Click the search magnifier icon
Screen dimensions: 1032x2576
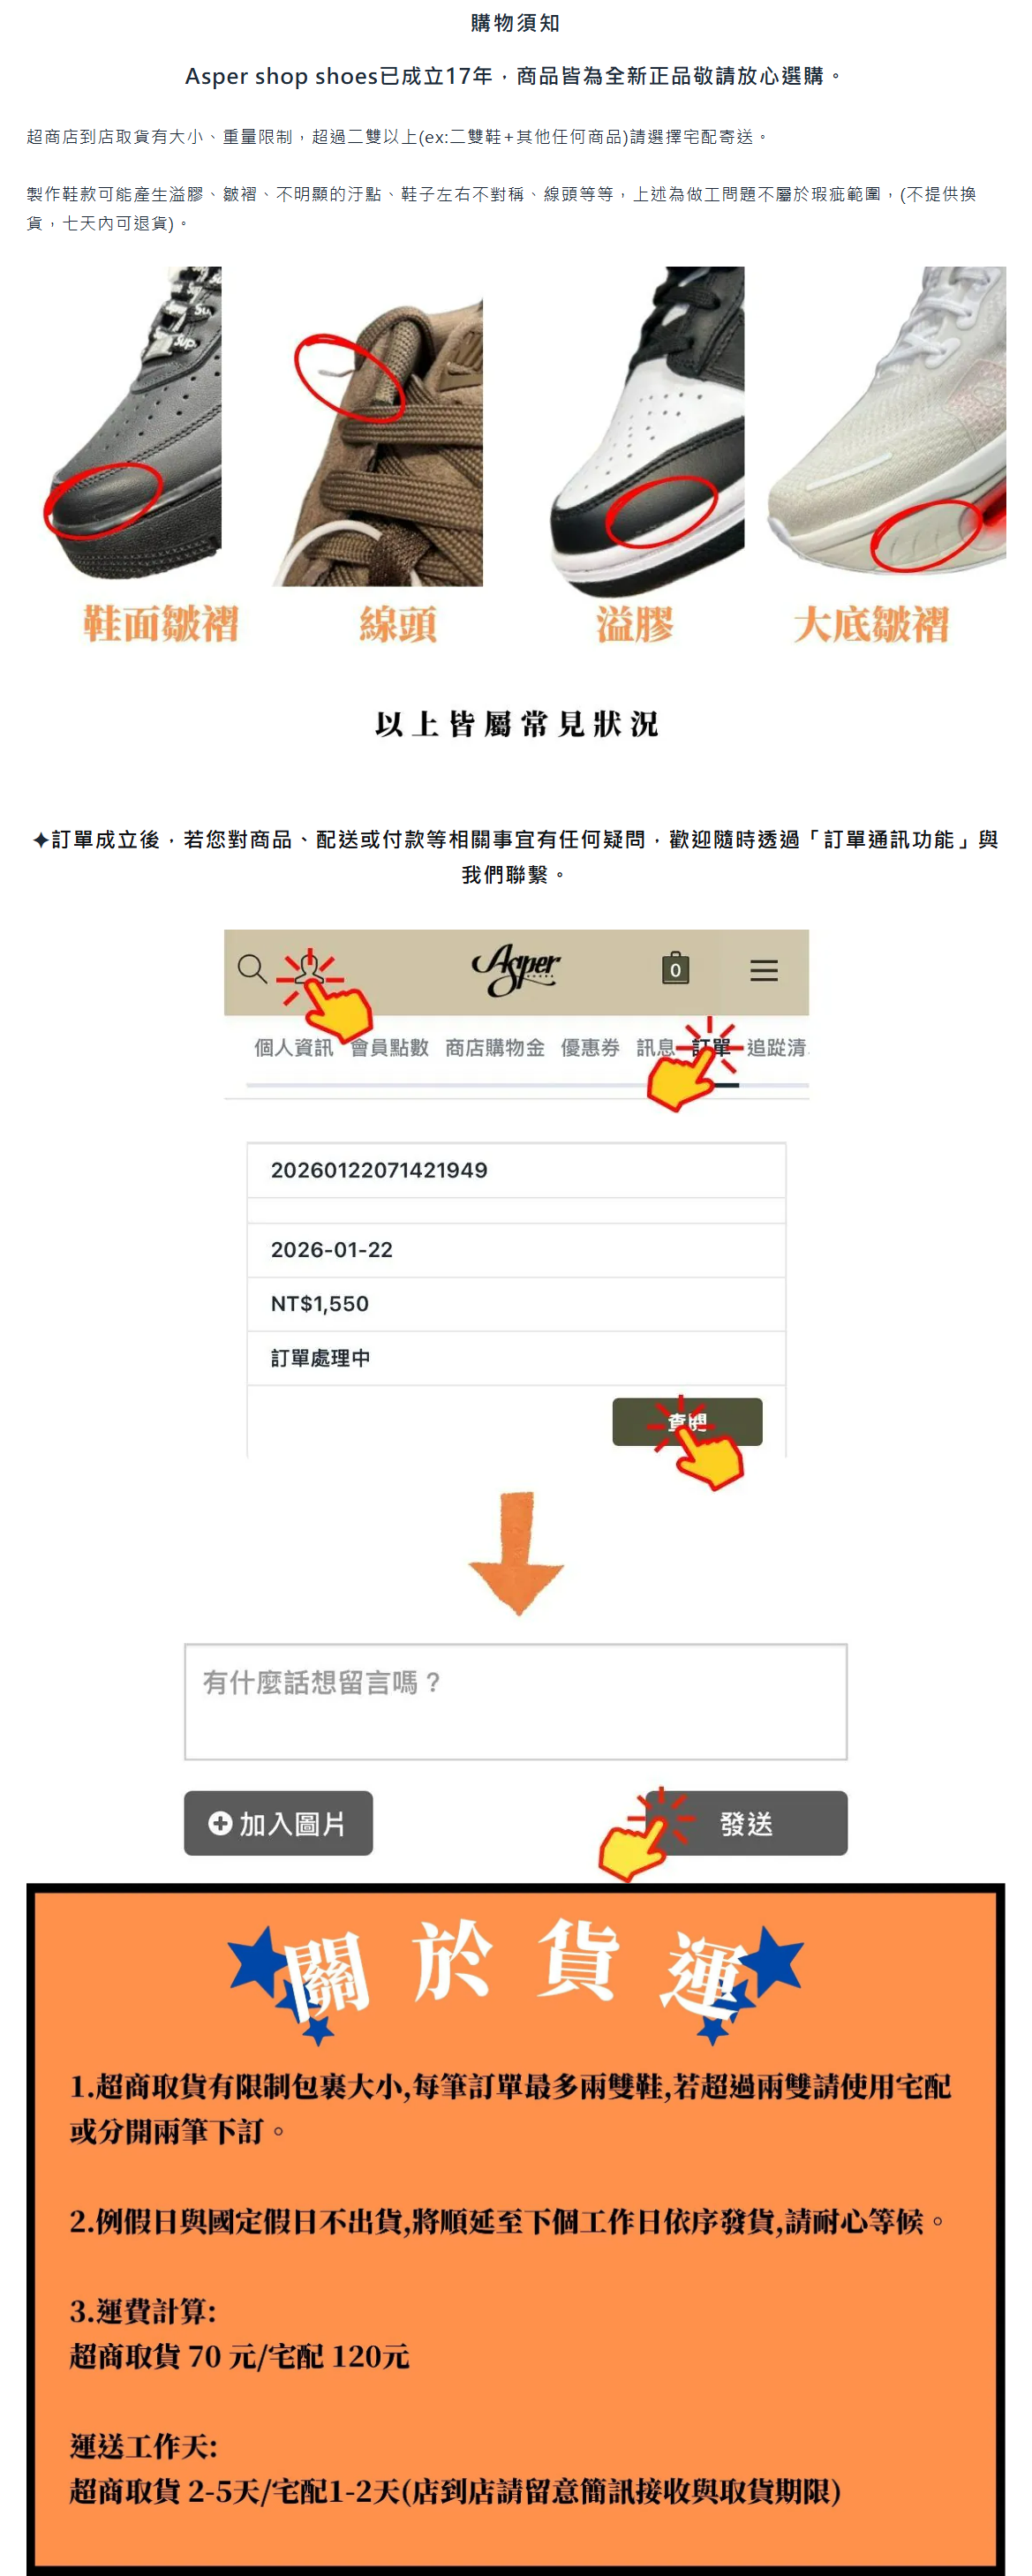(251, 968)
